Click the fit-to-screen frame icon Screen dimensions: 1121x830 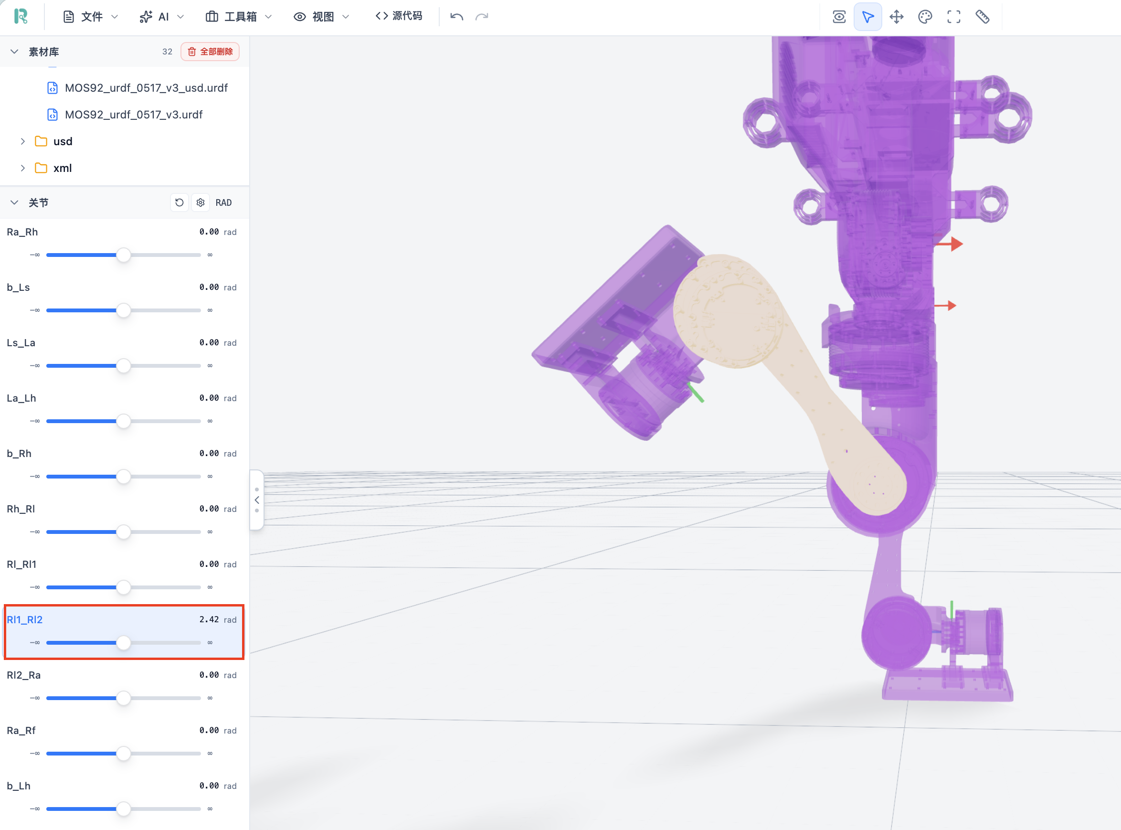[x=953, y=17]
